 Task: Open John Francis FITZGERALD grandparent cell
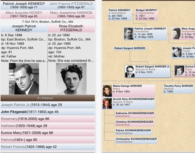click(x=71, y=6)
